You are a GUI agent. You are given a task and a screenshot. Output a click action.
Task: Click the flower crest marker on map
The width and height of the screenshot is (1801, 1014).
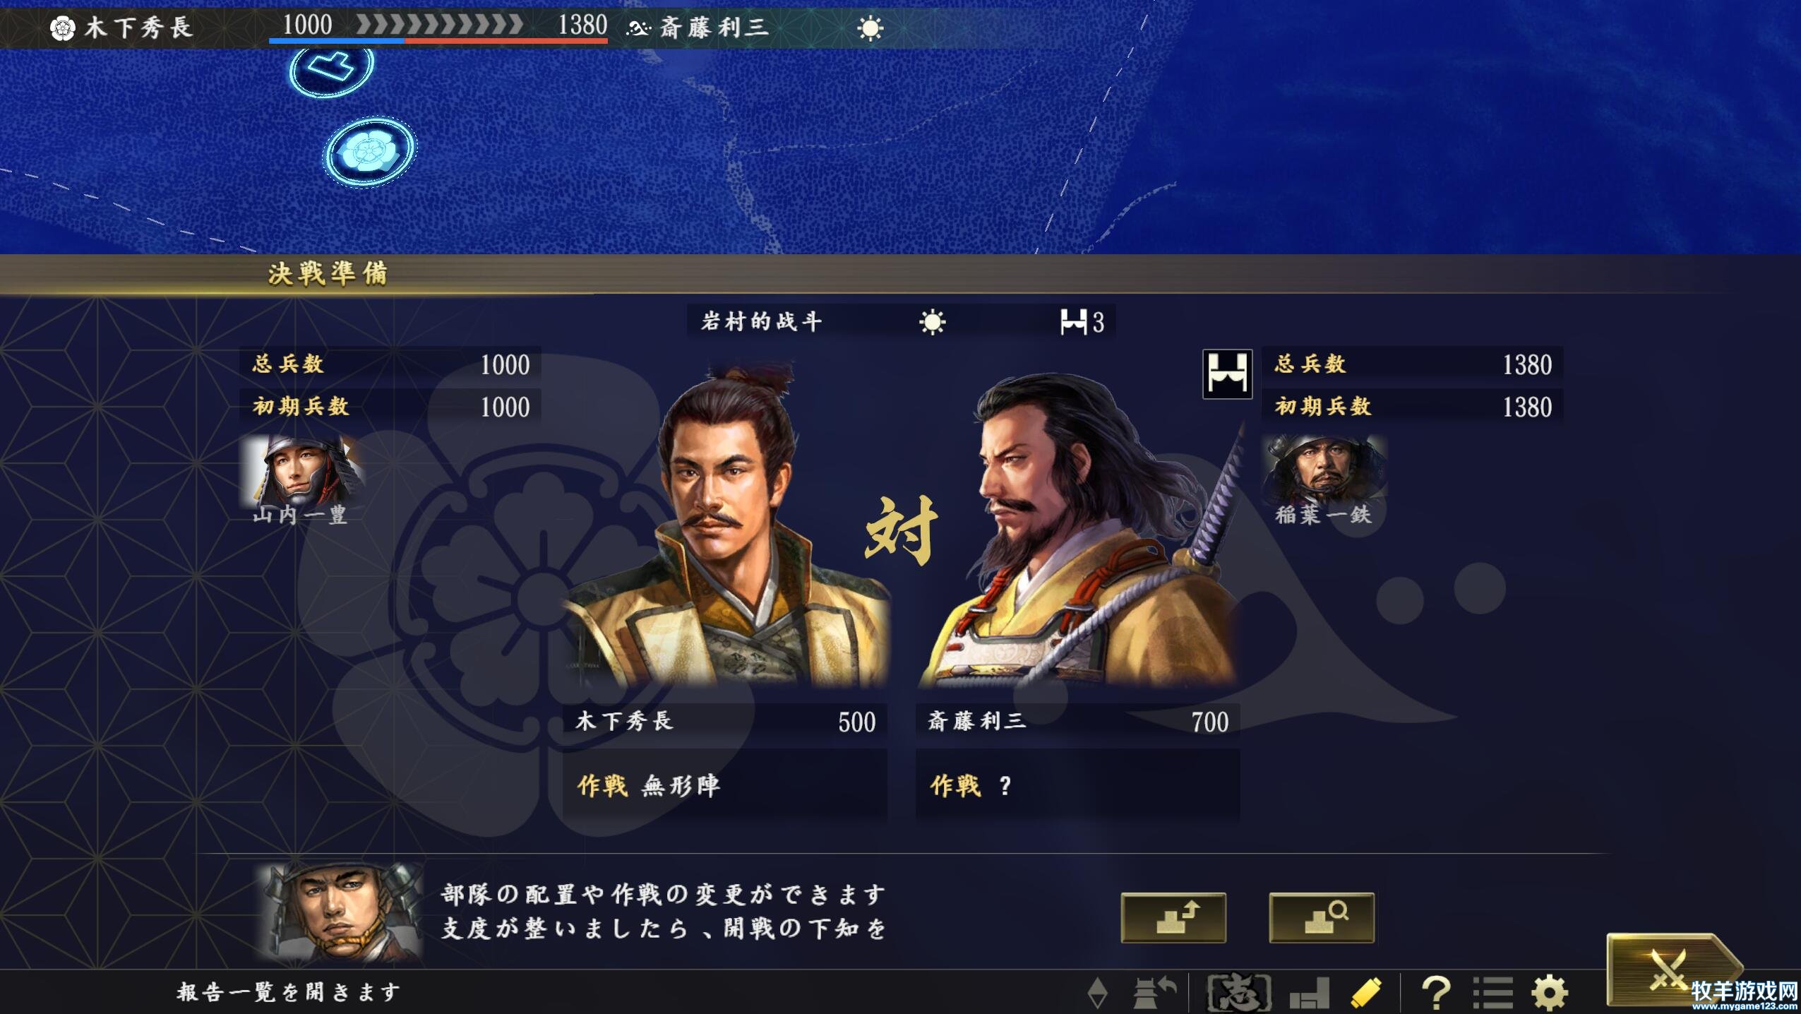pyautogui.click(x=370, y=152)
